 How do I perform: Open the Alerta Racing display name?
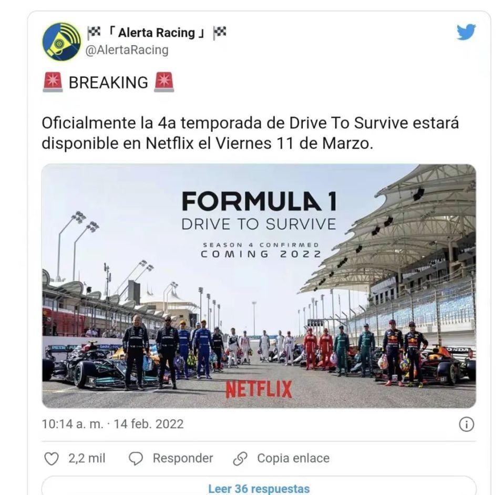[157, 33]
